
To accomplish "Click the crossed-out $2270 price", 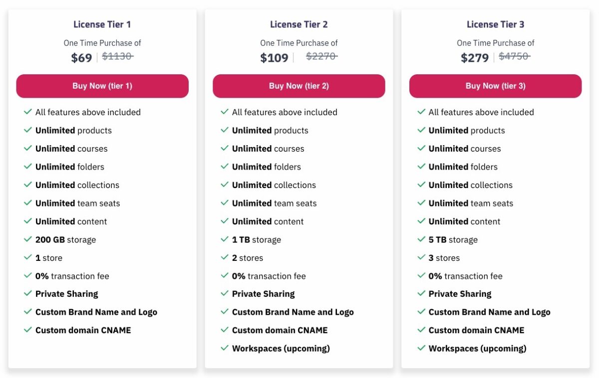I will [321, 56].
